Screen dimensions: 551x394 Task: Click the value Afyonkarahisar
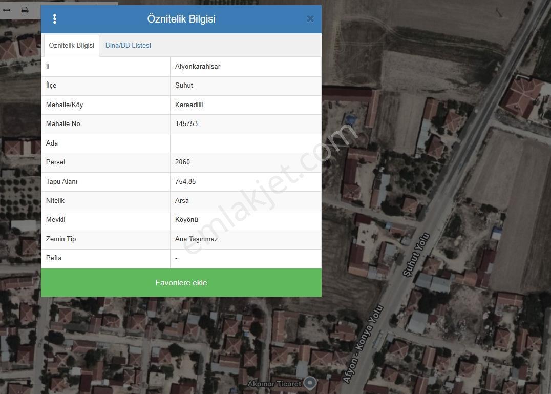coord(198,67)
